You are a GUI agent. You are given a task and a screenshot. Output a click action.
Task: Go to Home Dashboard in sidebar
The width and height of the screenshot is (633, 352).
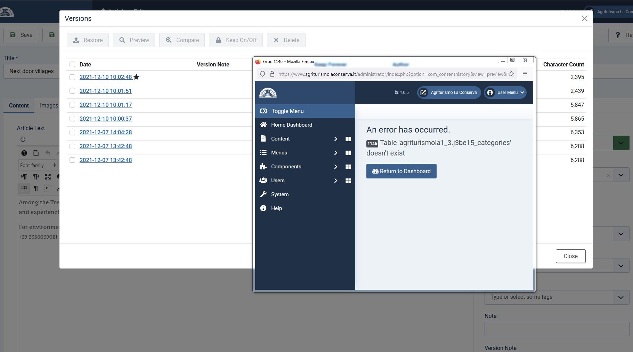(291, 125)
